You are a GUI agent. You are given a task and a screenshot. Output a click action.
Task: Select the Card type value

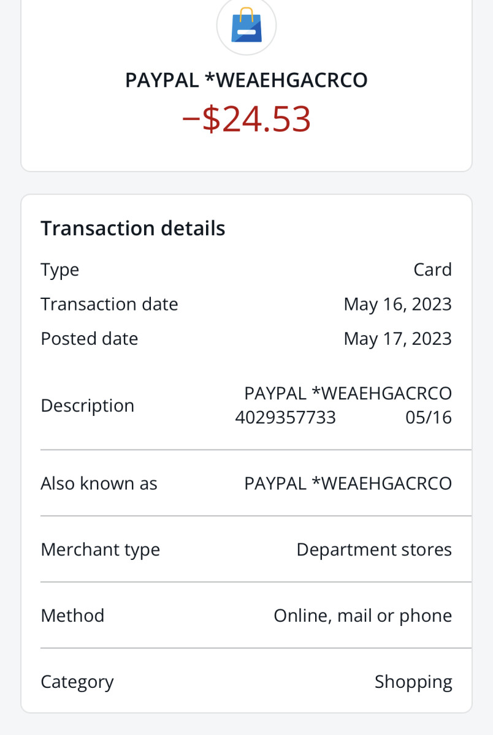point(432,270)
